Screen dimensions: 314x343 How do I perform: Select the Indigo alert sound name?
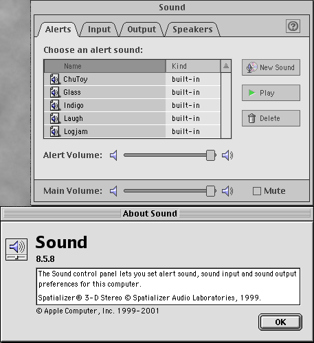click(74, 105)
